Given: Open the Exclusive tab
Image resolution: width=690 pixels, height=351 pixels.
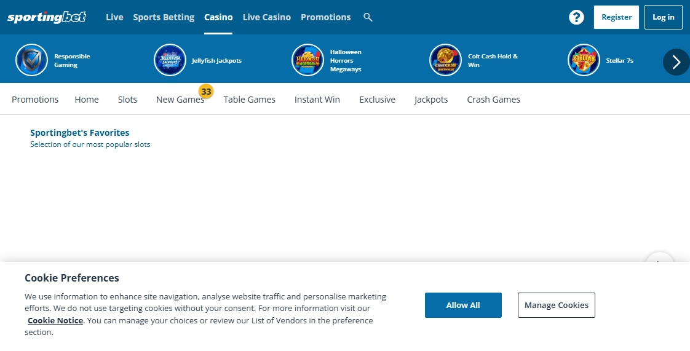Looking at the screenshot, I should 377,100.
